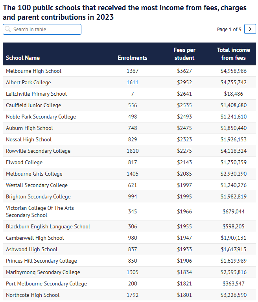Image resolution: width=258 pixels, height=302 pixels.
Task: Select enrolment value 1792
Action: (133, 295)
